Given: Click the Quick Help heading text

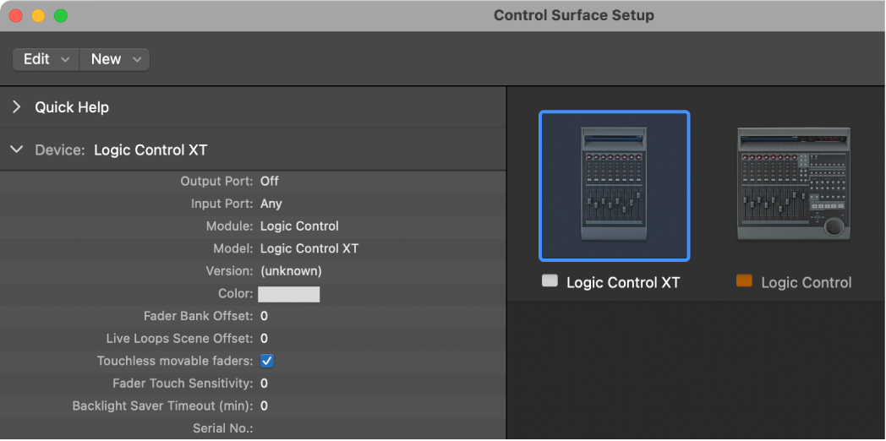Looking at the screenshot, I should click(x=72, y=107).
